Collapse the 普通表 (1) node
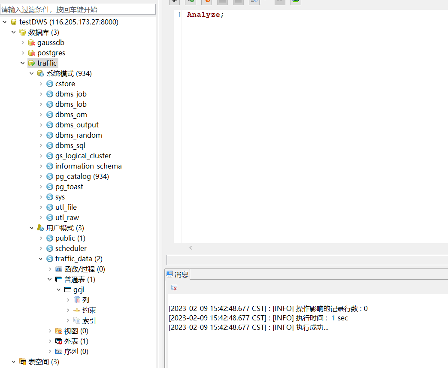The height and width of the screenshot is (368, 448). tap(49, 279)
